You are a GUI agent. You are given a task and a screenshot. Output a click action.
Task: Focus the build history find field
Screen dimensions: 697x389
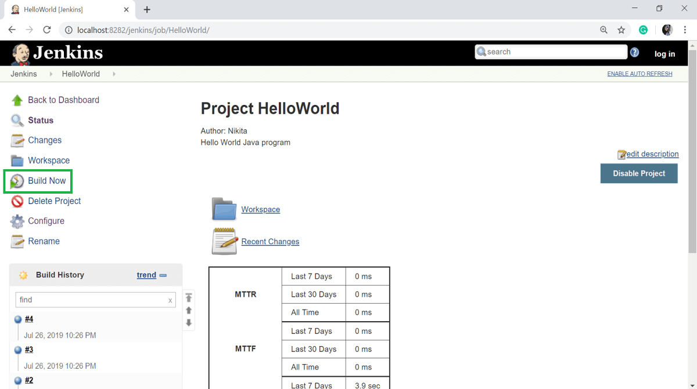coord(95,300)
